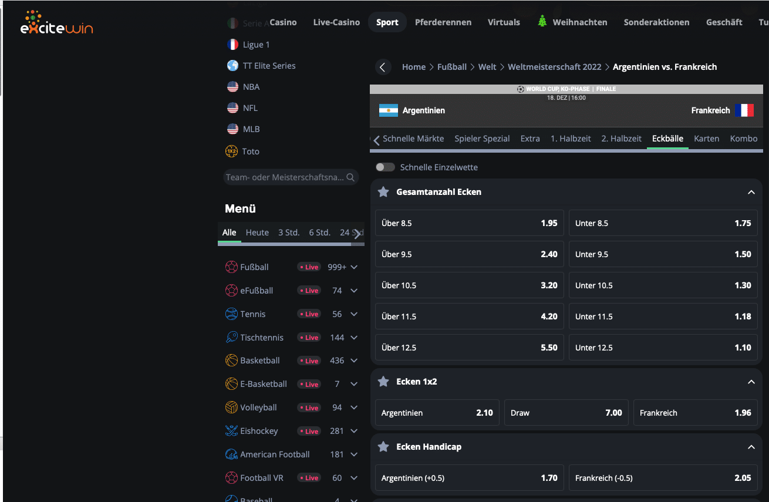This screenshot has width=769, height=502.
Task: Click the search magnifier icon
Action: [x=350, y=177]
